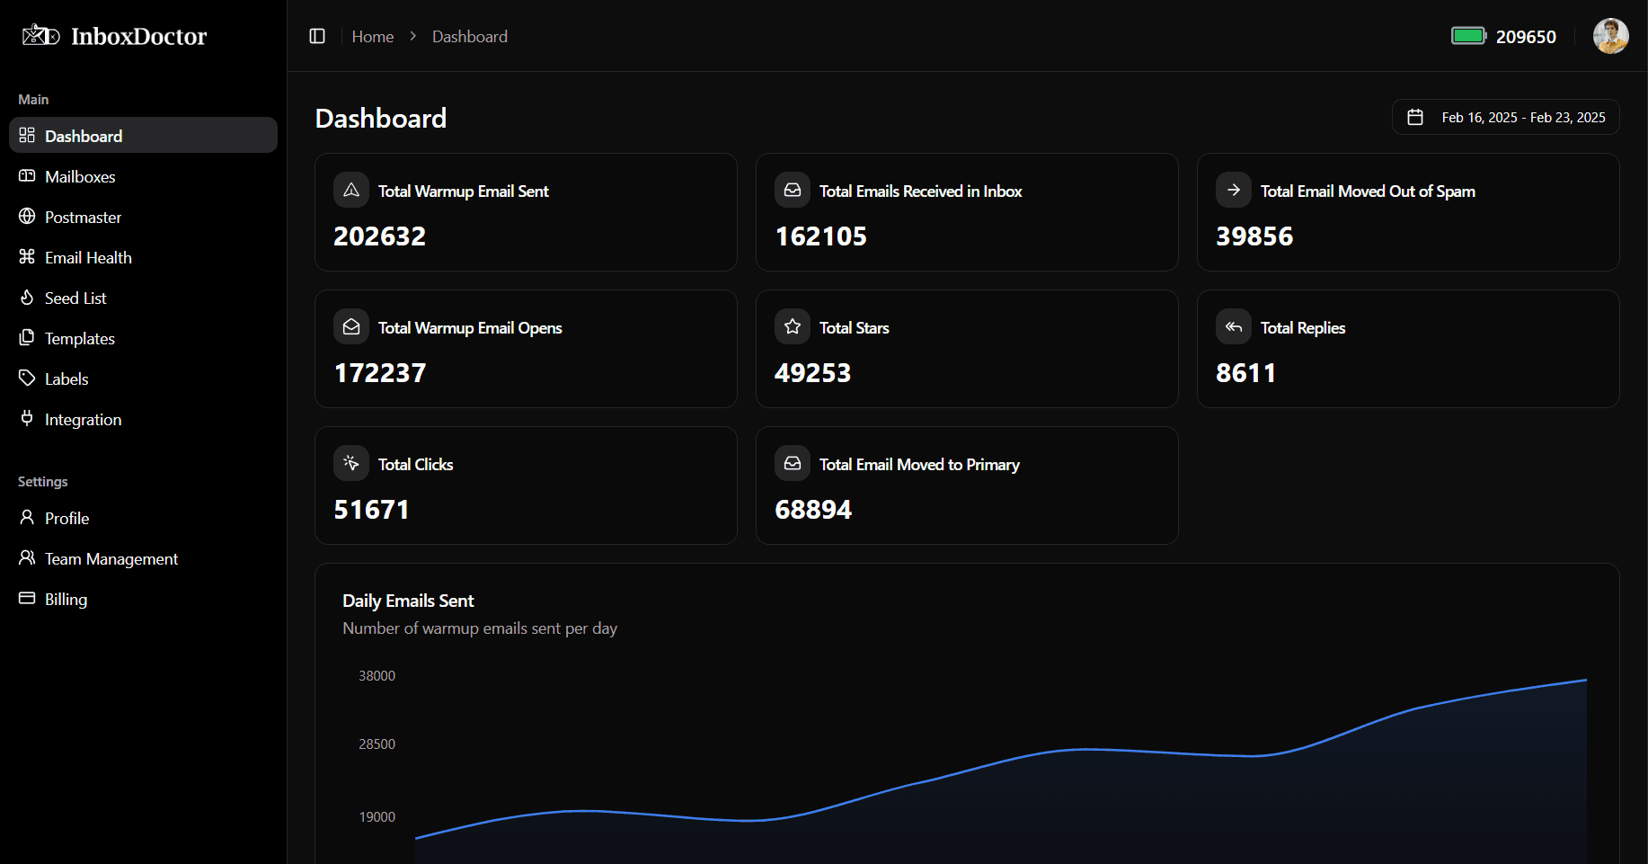Go to Billing page

pos(143,599)
